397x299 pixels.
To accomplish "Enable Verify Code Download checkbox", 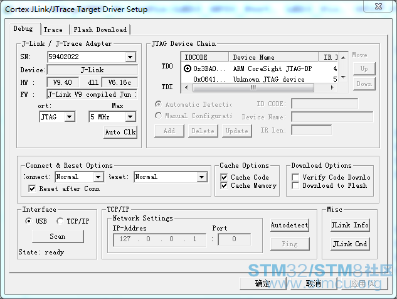I will [x=295, y=177].
